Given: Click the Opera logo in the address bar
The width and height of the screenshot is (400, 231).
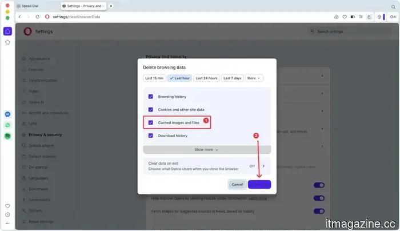Looking at the screenshot, I should (x=47, y=17).
